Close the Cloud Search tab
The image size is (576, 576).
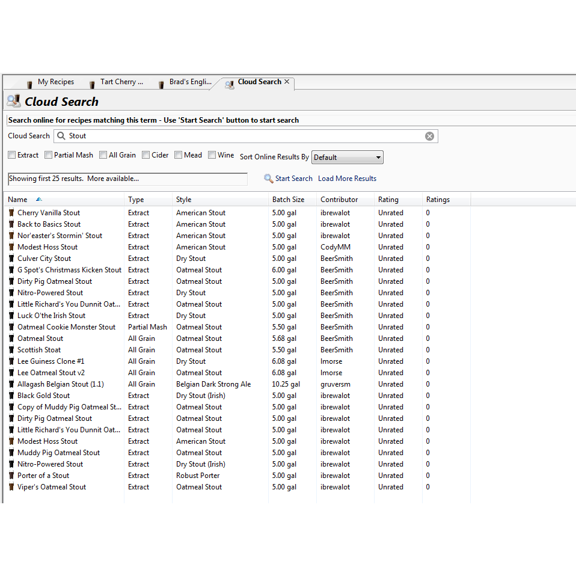pyautogui.click(x=287, y=82)
